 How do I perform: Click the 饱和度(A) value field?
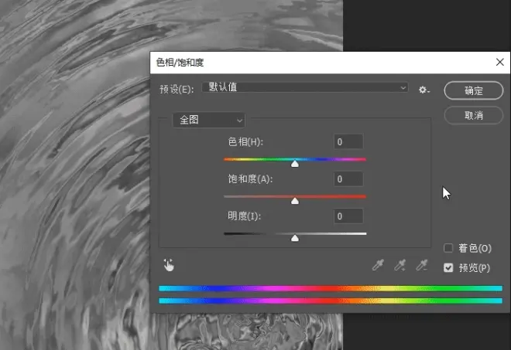pos(348,179)
